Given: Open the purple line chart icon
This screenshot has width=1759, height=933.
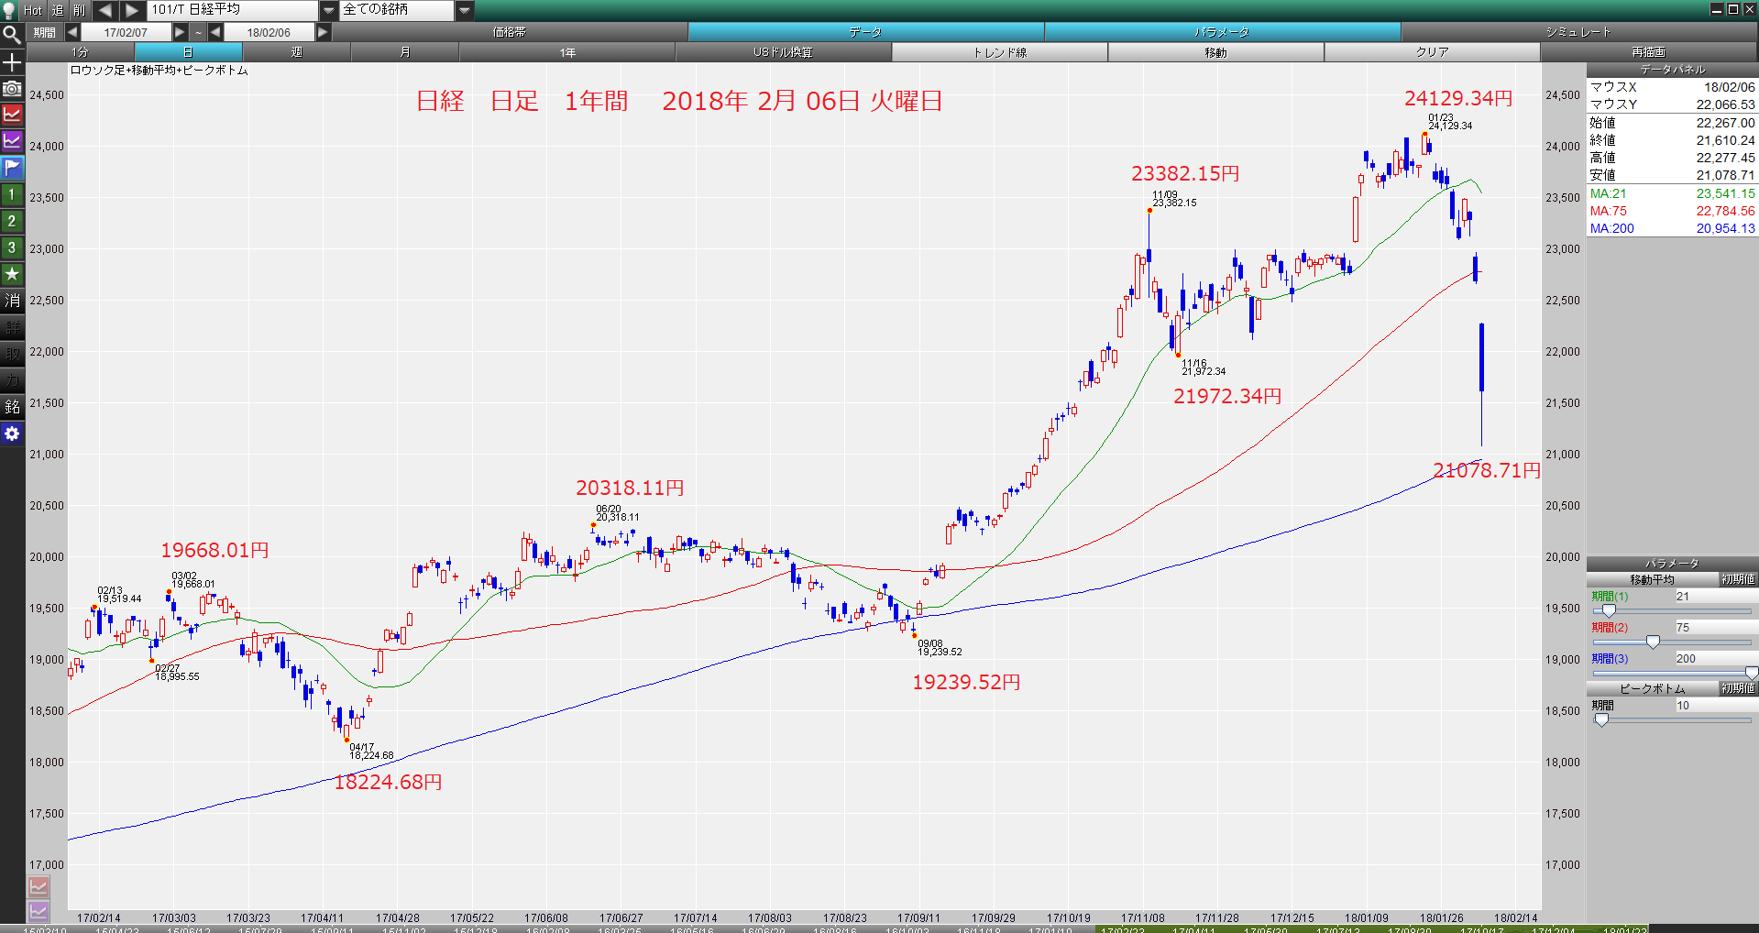Looking at the screenshot, I should (12, 142).
